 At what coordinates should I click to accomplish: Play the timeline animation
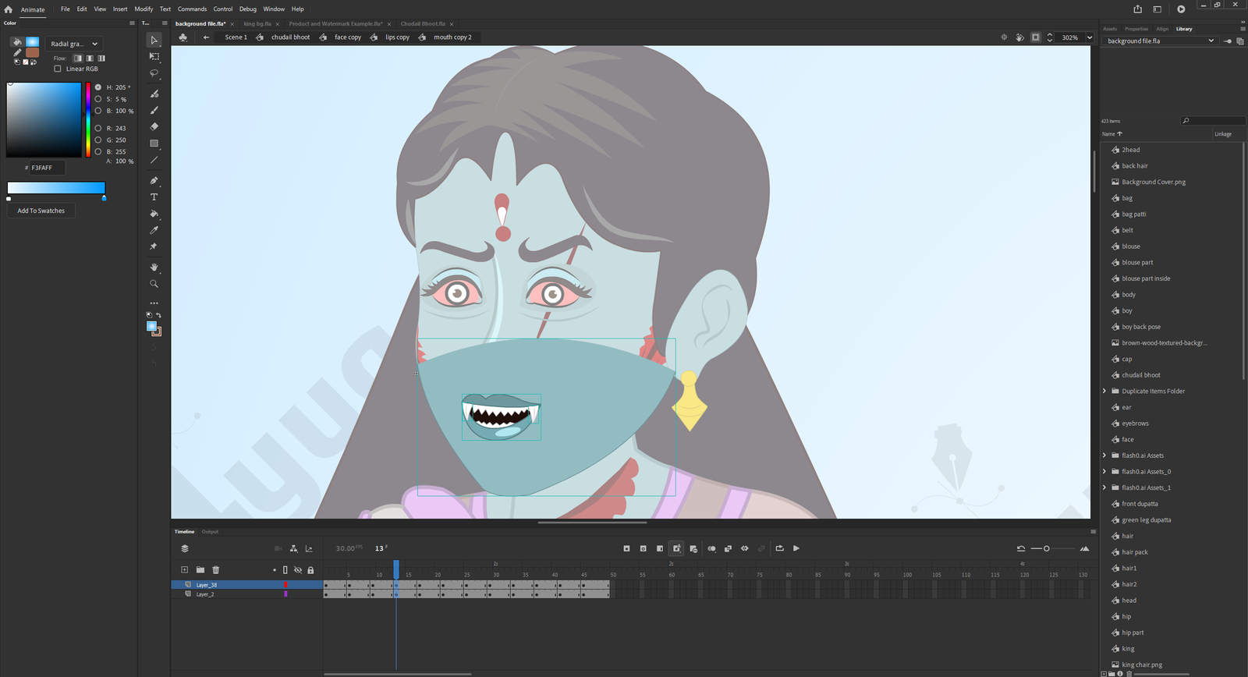click(796, 548)
